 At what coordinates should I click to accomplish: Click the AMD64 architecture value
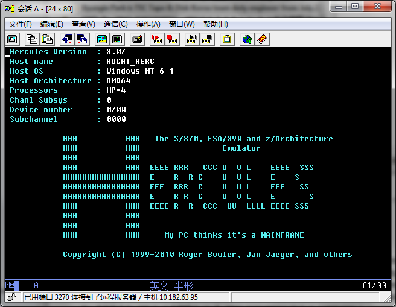(x=118, y=81)
